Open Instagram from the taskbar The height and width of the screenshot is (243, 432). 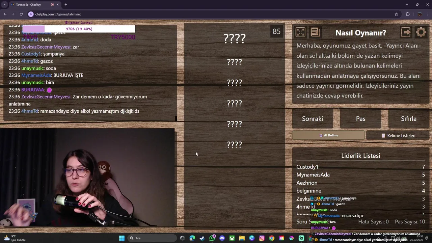coord(262,238)
